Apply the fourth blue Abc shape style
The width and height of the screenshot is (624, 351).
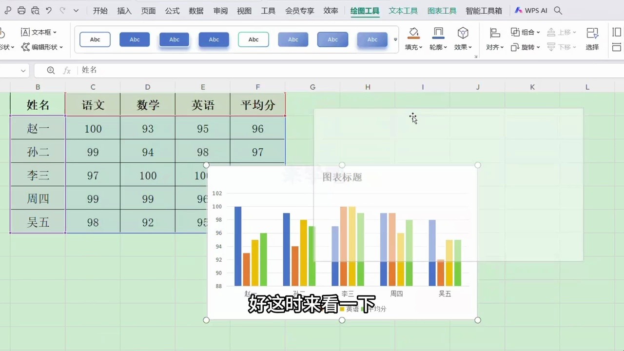point(214,39)
